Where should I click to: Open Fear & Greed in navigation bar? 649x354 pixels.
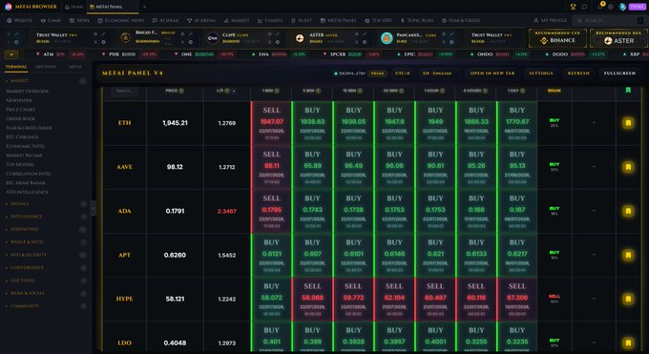point(460,20)
